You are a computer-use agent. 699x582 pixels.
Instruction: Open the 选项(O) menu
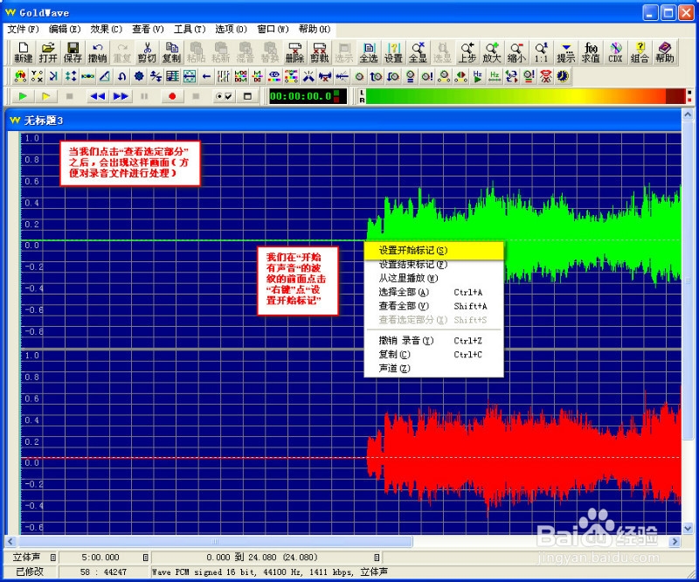(x=231, y=29)
